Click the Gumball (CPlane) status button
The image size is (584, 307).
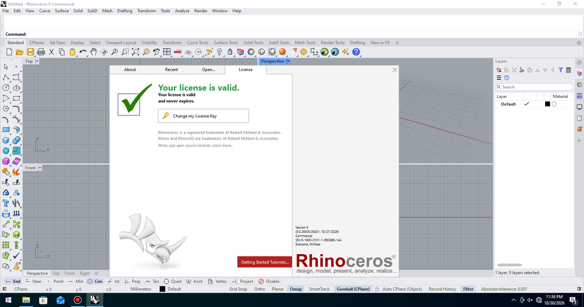(x=353, y=289)
